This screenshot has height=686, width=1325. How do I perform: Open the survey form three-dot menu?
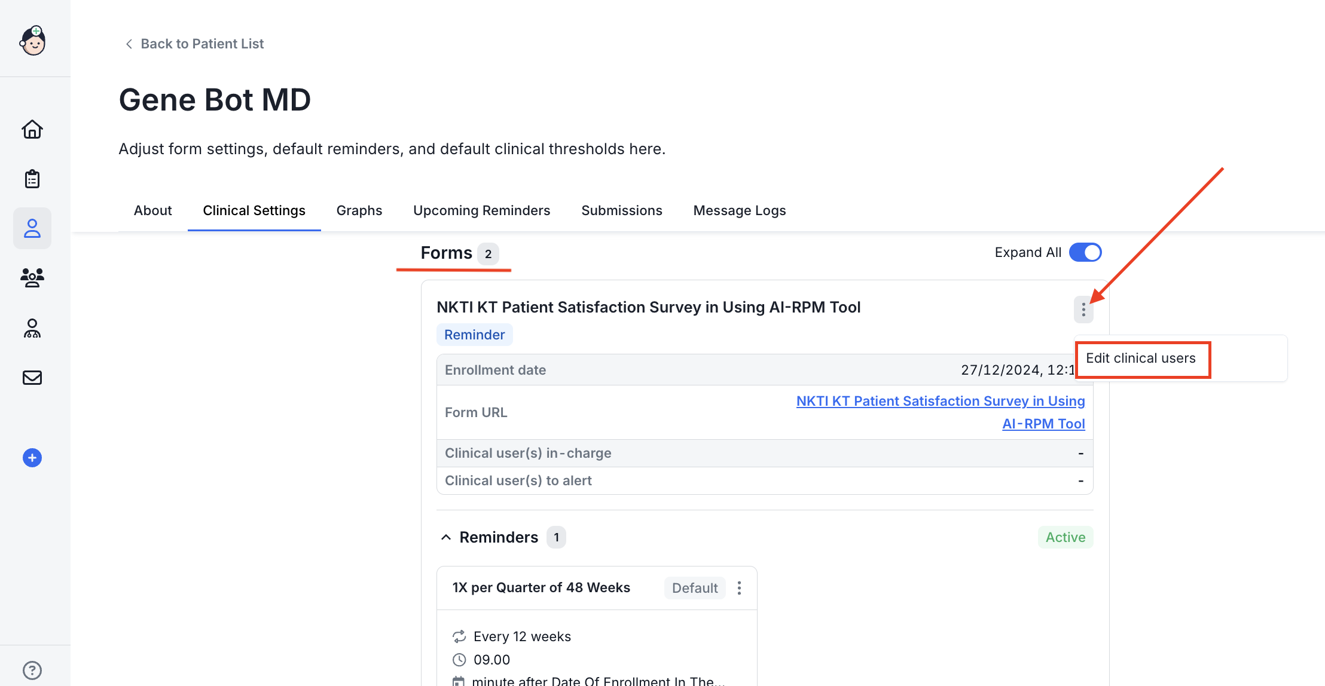pos(1083,310)
